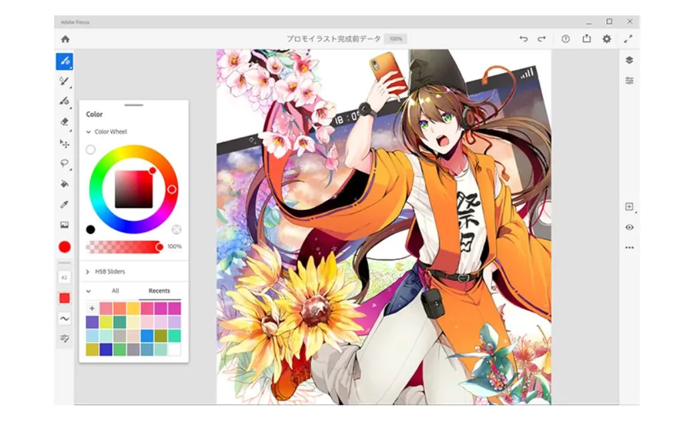Select the Paint Bucket fill tool
692x422 pixels.
64,183
